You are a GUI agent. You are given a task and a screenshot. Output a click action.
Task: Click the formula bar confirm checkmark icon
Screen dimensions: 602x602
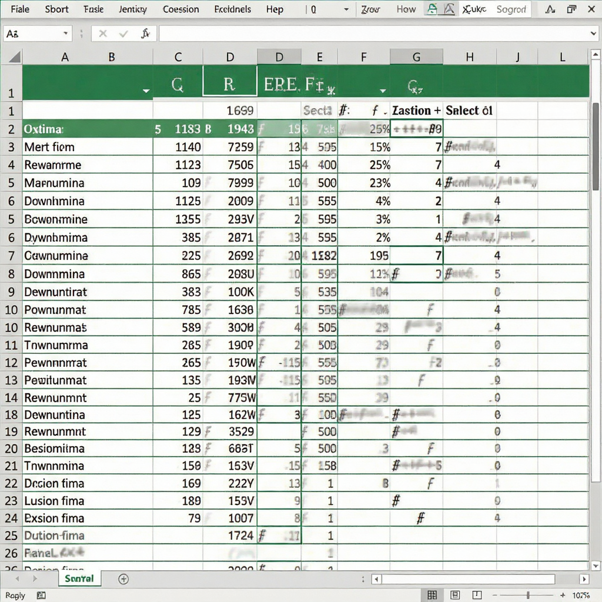pos(123,34)
